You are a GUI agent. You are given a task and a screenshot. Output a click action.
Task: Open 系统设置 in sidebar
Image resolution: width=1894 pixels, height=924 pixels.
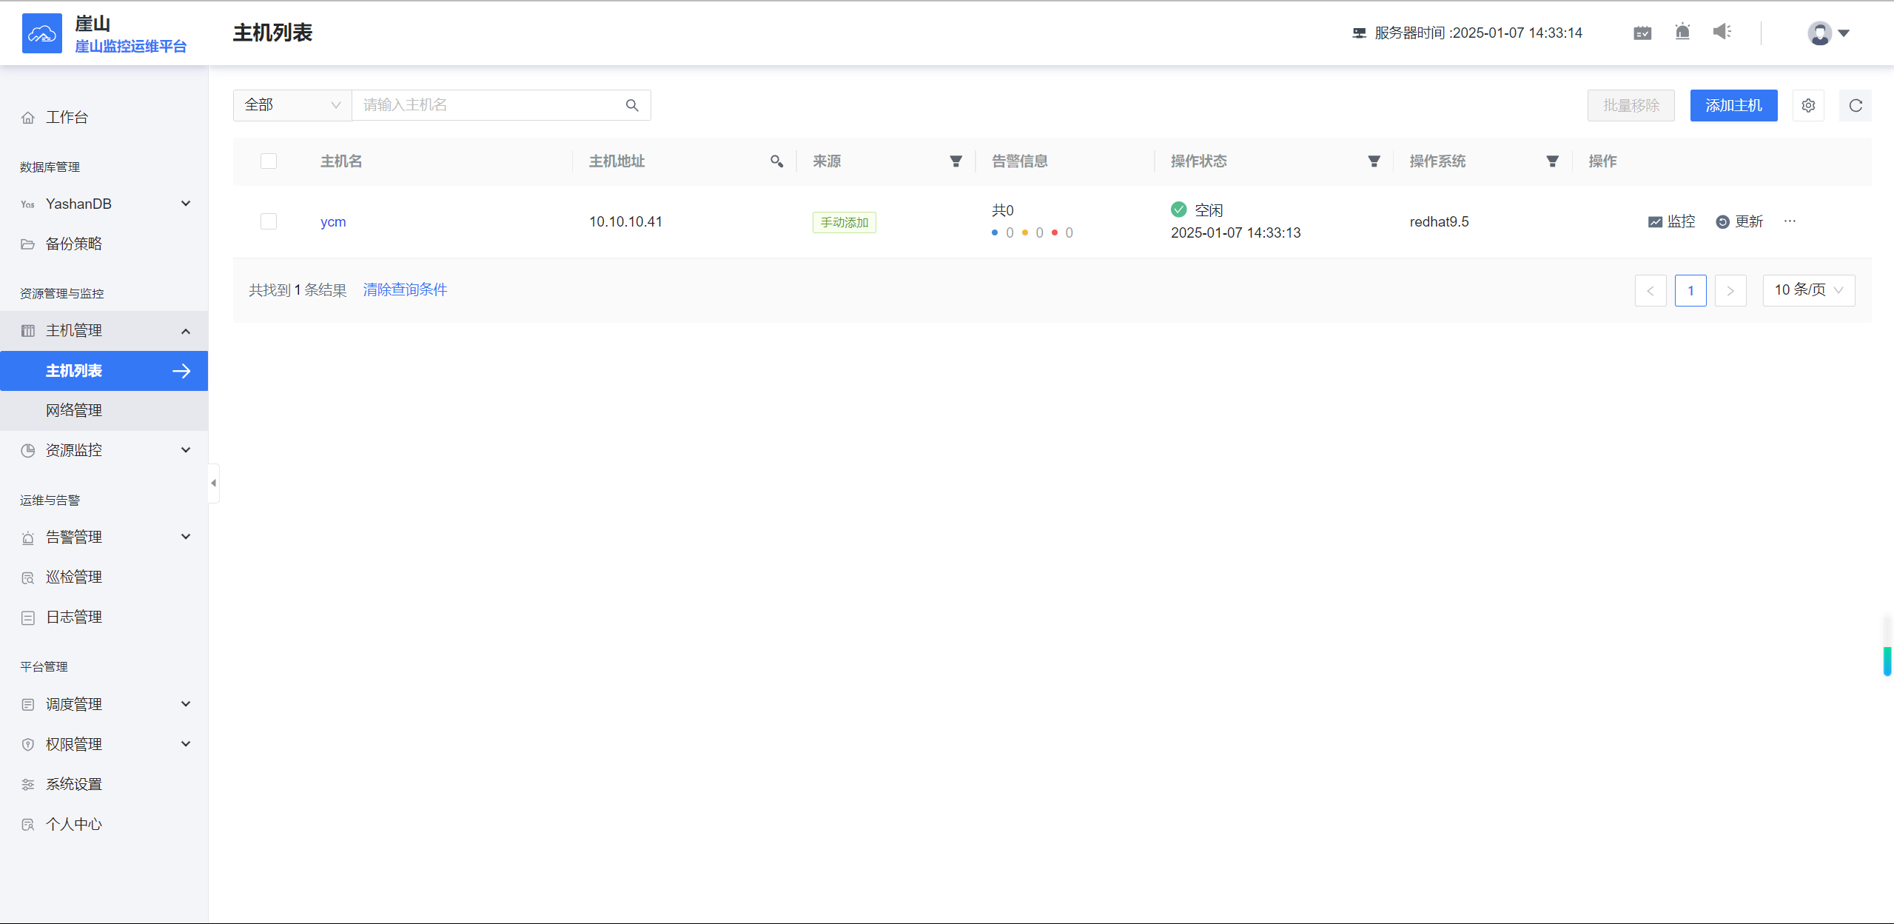104,784
